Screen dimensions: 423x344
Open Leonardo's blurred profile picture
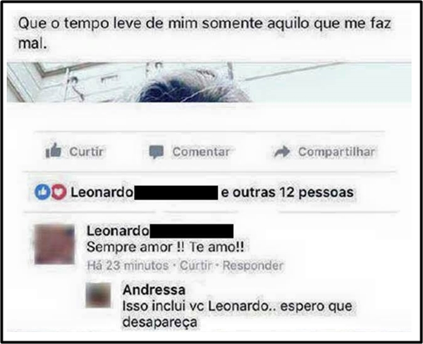(55, 245)
